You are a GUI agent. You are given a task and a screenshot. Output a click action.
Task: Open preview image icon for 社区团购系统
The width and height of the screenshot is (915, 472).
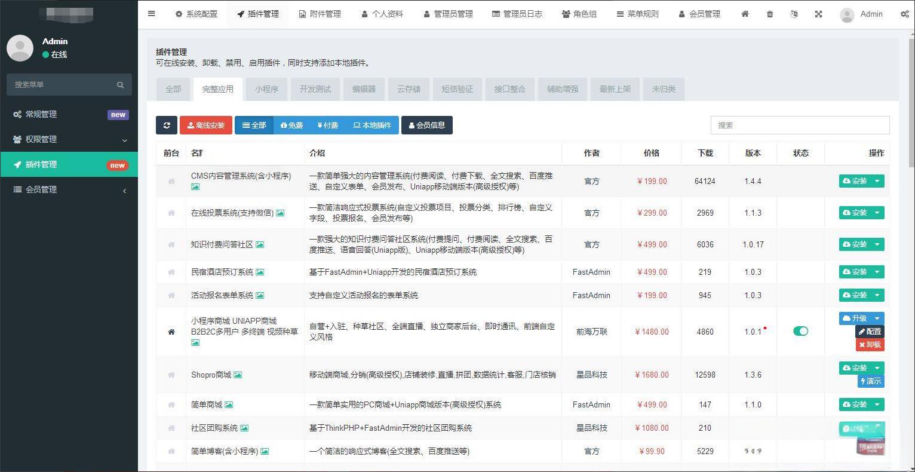pyautogui.click(x=244, y=428)
